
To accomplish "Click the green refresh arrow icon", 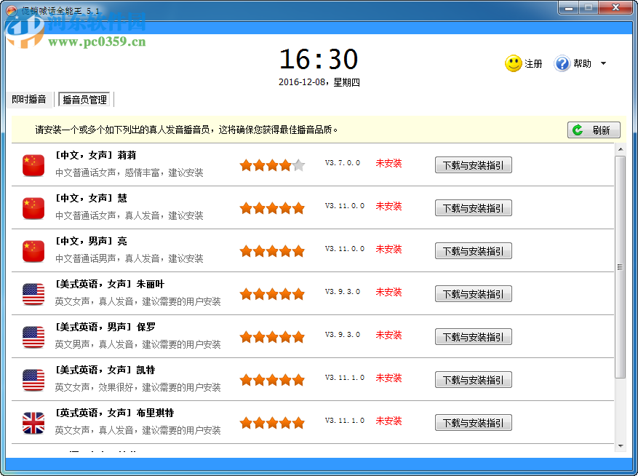I will pyautogui.click(x=578, y=130).
